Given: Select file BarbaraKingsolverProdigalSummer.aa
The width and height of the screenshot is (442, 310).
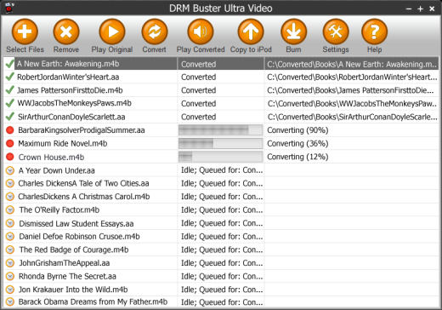Looking at the screenshot, I should pos(82,130).
